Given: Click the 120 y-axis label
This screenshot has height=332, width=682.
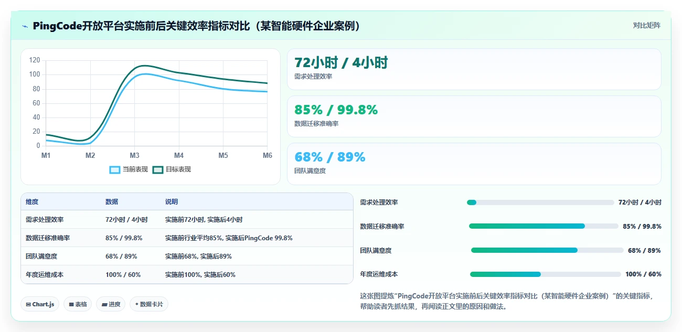Looking at the screenshot, I should (35, 60).
